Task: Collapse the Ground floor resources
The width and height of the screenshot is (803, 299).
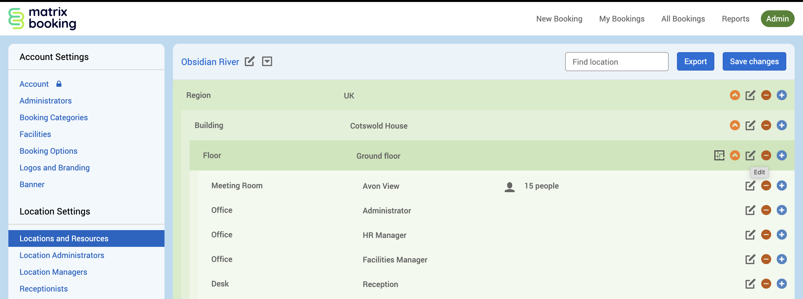Action: click(x=735, y=155)
